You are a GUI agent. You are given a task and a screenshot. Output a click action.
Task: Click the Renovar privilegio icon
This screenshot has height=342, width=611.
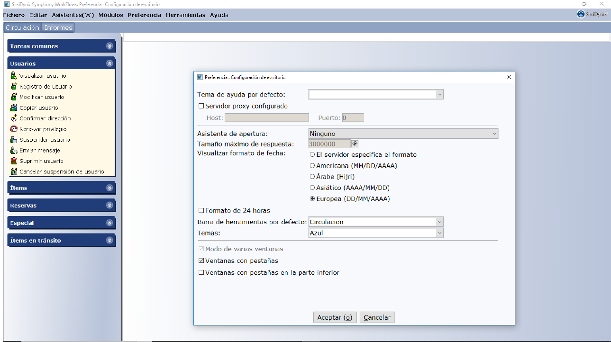pos(14,129)
